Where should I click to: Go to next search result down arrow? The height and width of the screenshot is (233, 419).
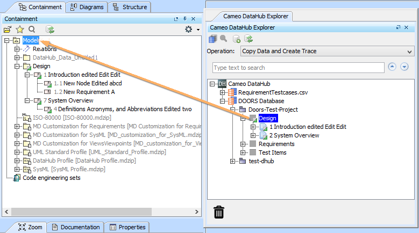click(404, 67)
